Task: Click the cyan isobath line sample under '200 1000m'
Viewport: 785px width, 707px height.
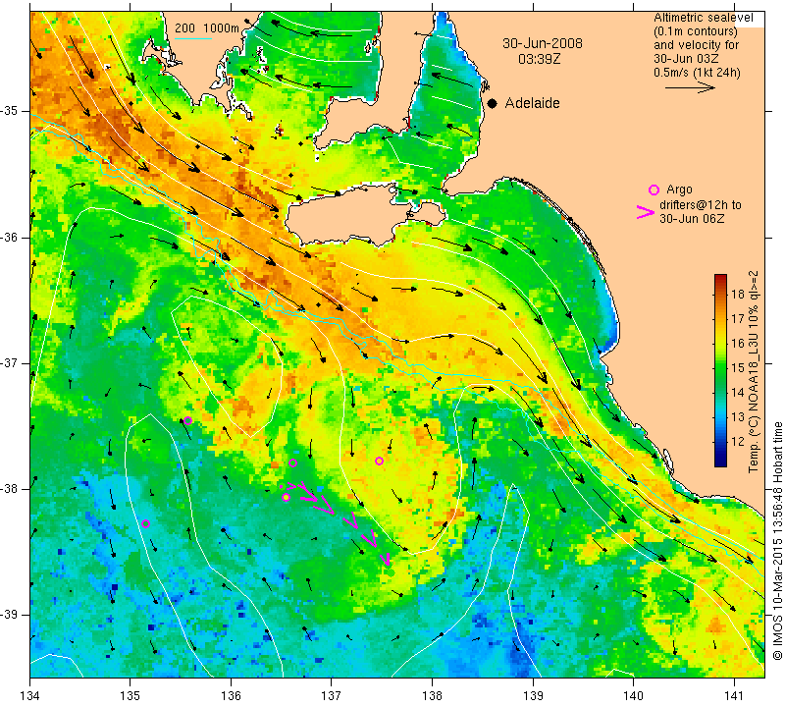Action: (x=192, y=38)
